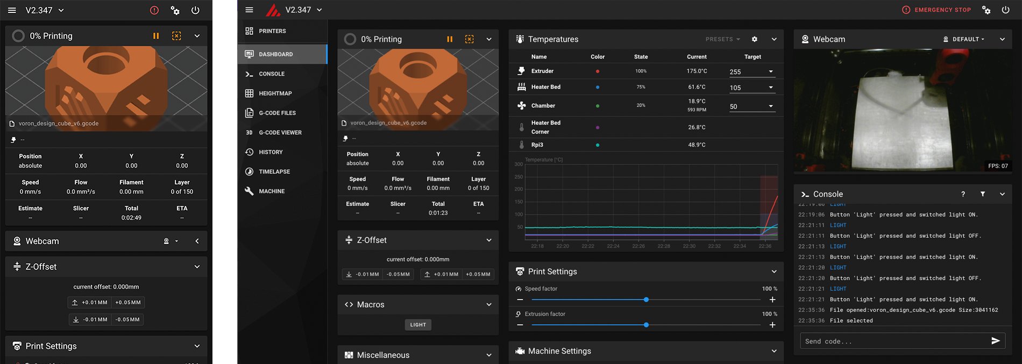
Task: Click the Emergency Stop button
Action: point(936,10)
